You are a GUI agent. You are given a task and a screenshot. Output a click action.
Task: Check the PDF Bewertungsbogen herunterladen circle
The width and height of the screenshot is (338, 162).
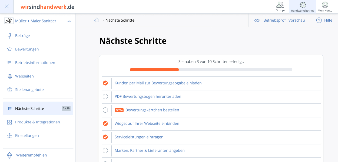click(105, 96)
